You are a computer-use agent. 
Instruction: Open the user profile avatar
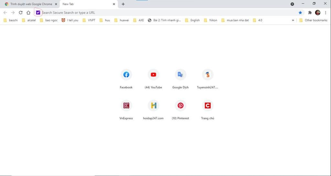click(317, 13)
